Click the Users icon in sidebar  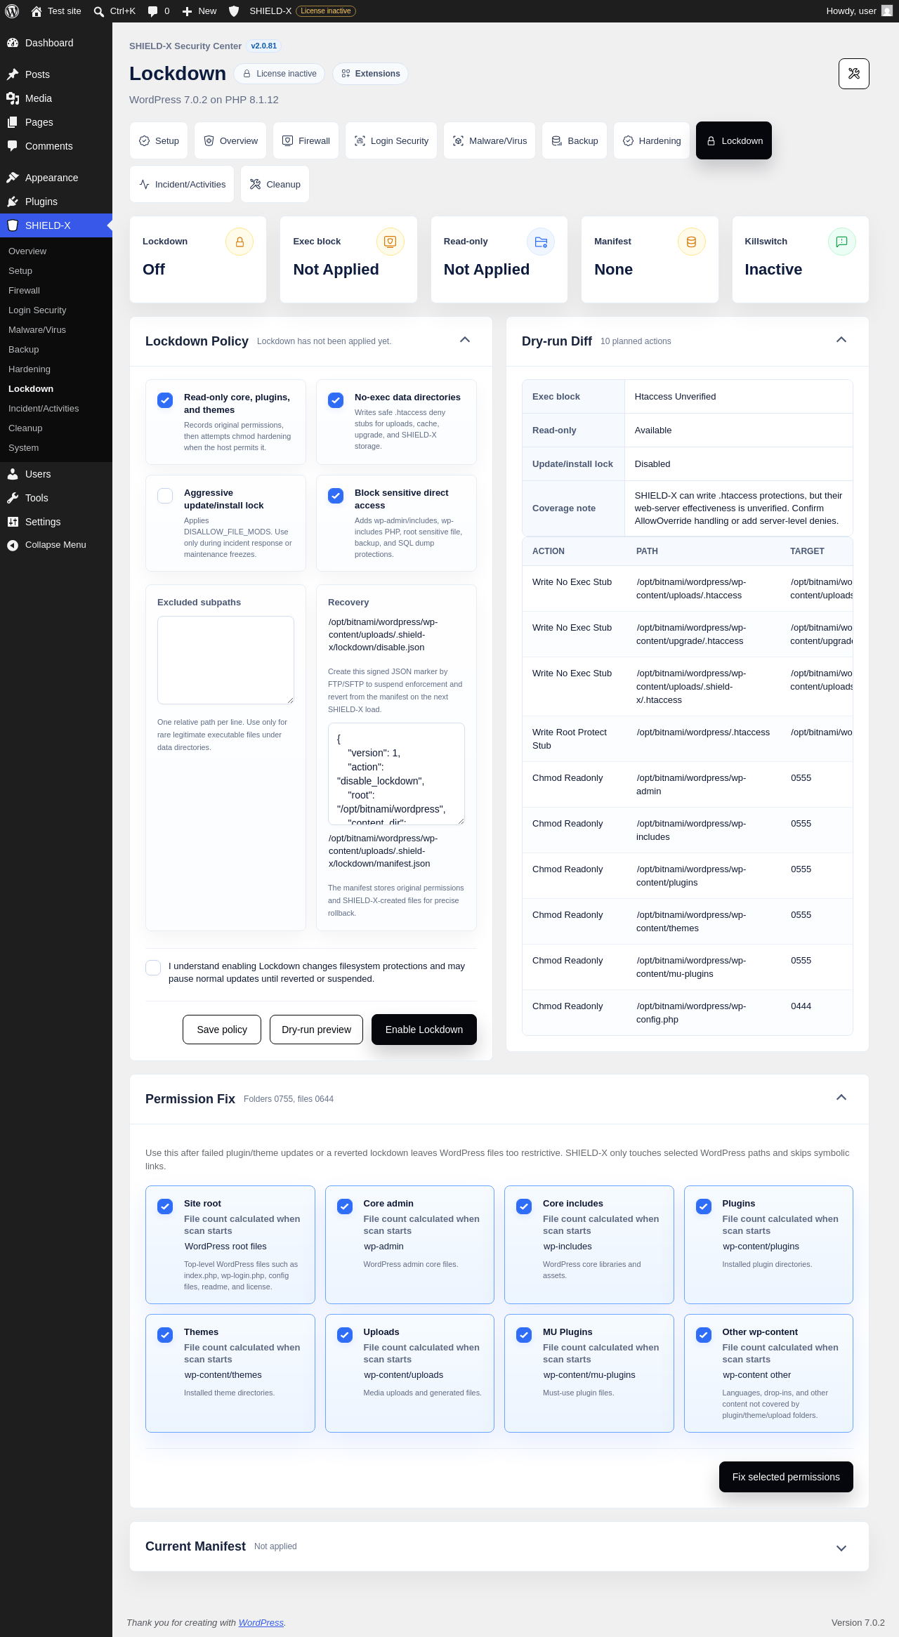pos(13,474)
